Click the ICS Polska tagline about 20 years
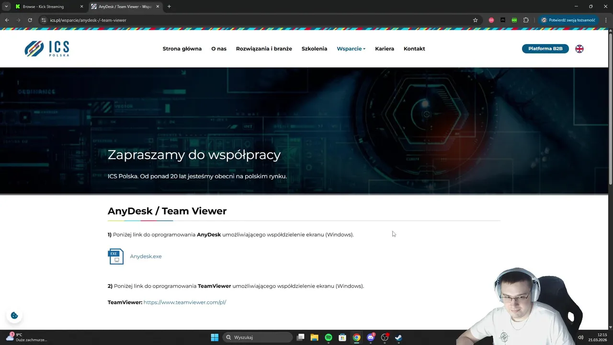The width and height of the screenshot is (613, 345). tap(197, 176)
